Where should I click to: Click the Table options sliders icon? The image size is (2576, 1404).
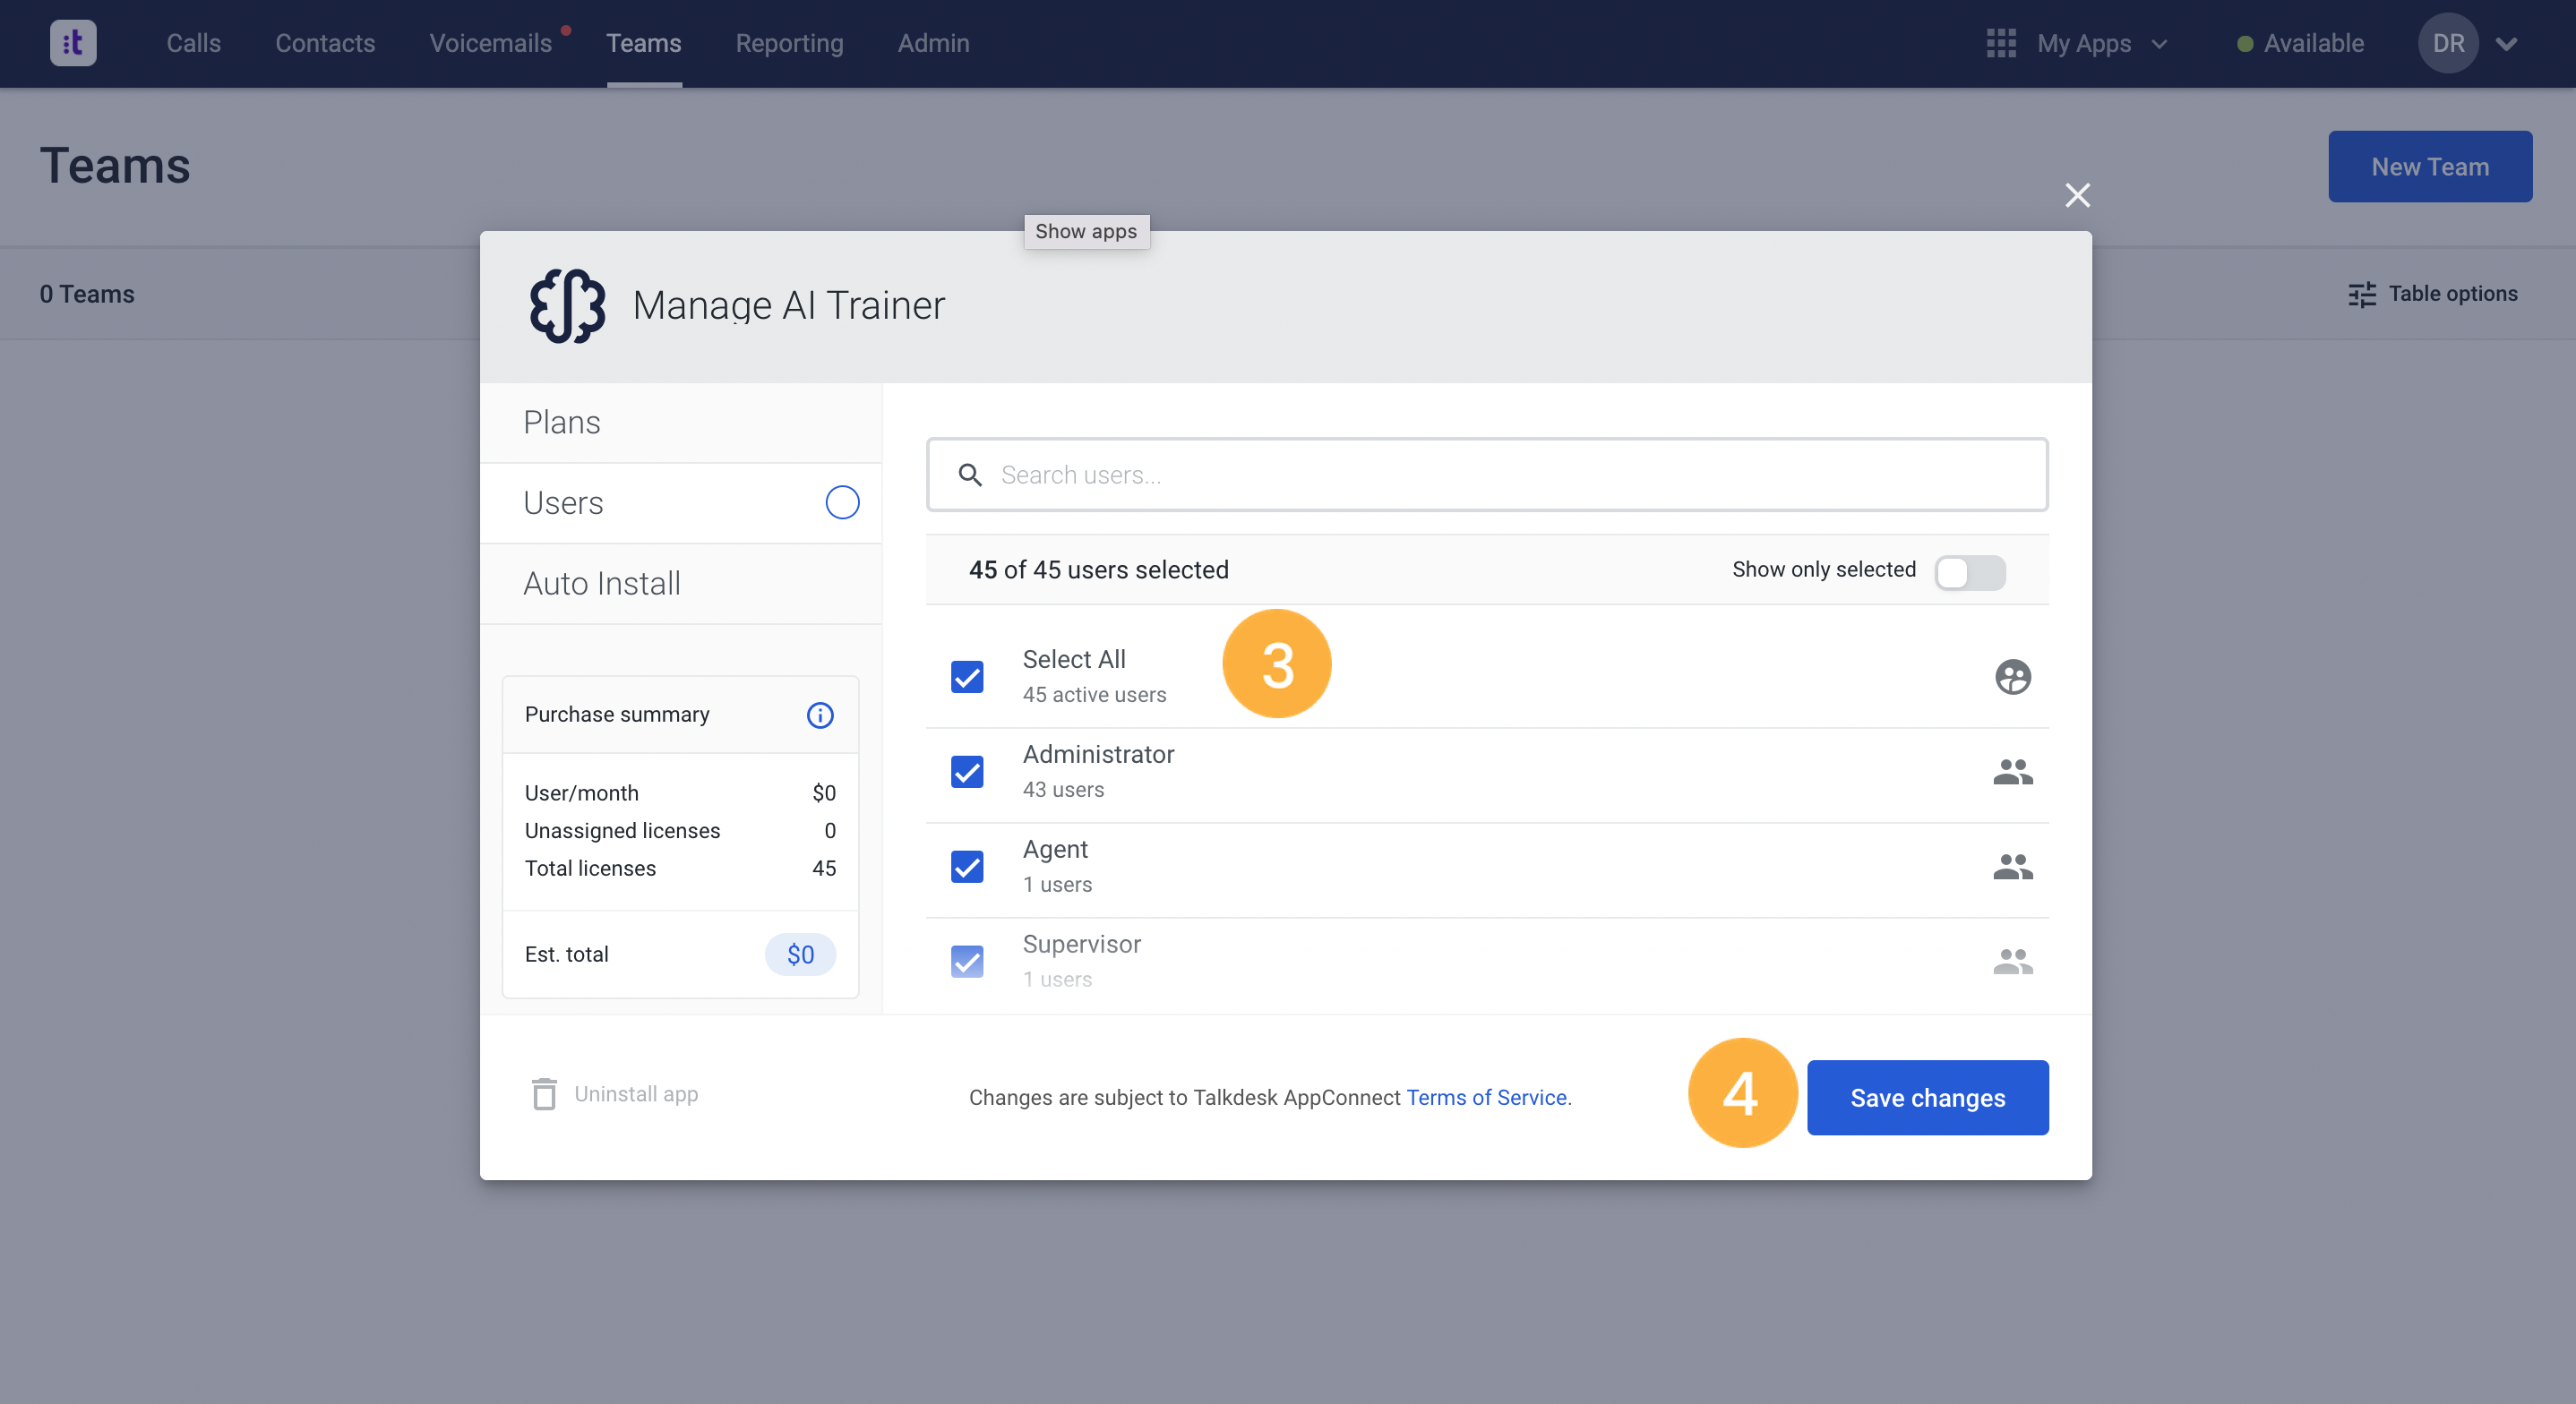tap(2362, 294)
